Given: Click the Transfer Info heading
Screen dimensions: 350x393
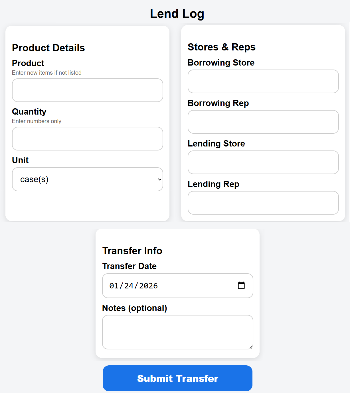Looking at the screenshot, I should pyautogui.click(x=132, y=251).
